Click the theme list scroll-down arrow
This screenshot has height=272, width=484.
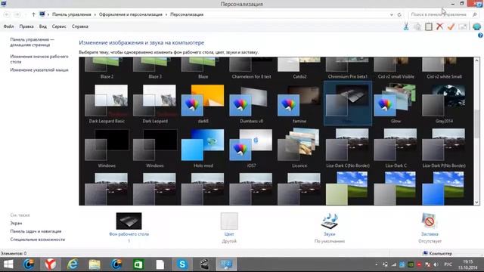click(x=476, y=202)
